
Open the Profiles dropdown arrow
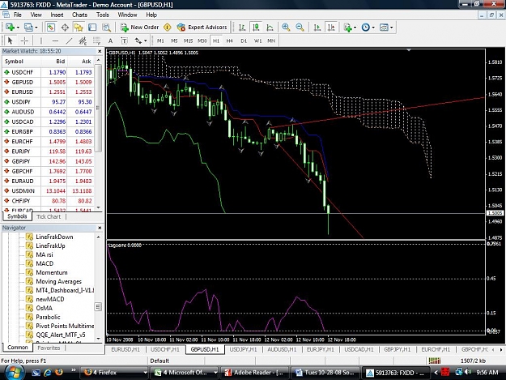click(36, 28)
